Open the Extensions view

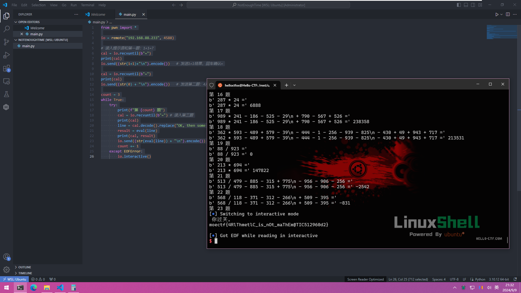click(7, 68)
